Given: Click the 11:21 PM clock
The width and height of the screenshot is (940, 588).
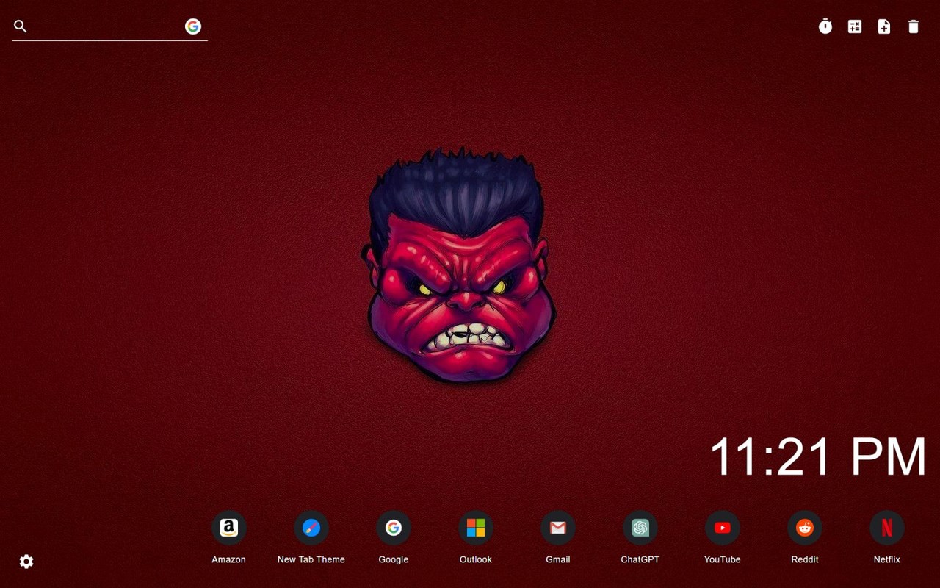Looking at the screenshot, I should 817,456.
